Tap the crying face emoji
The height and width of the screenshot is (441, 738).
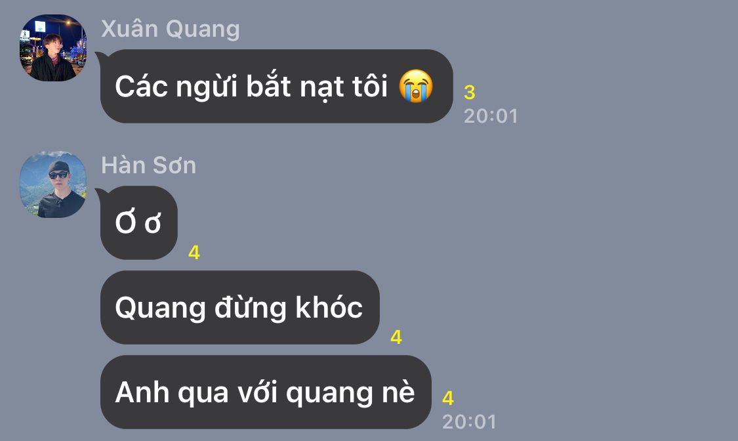coord(416,86)
